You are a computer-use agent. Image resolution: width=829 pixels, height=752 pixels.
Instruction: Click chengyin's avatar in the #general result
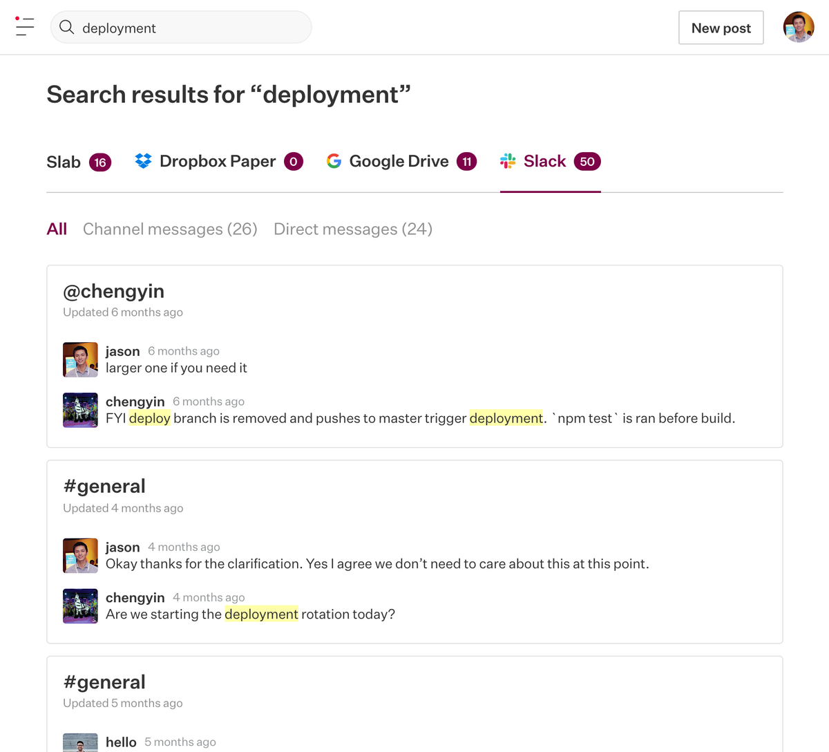pos(80,605)
